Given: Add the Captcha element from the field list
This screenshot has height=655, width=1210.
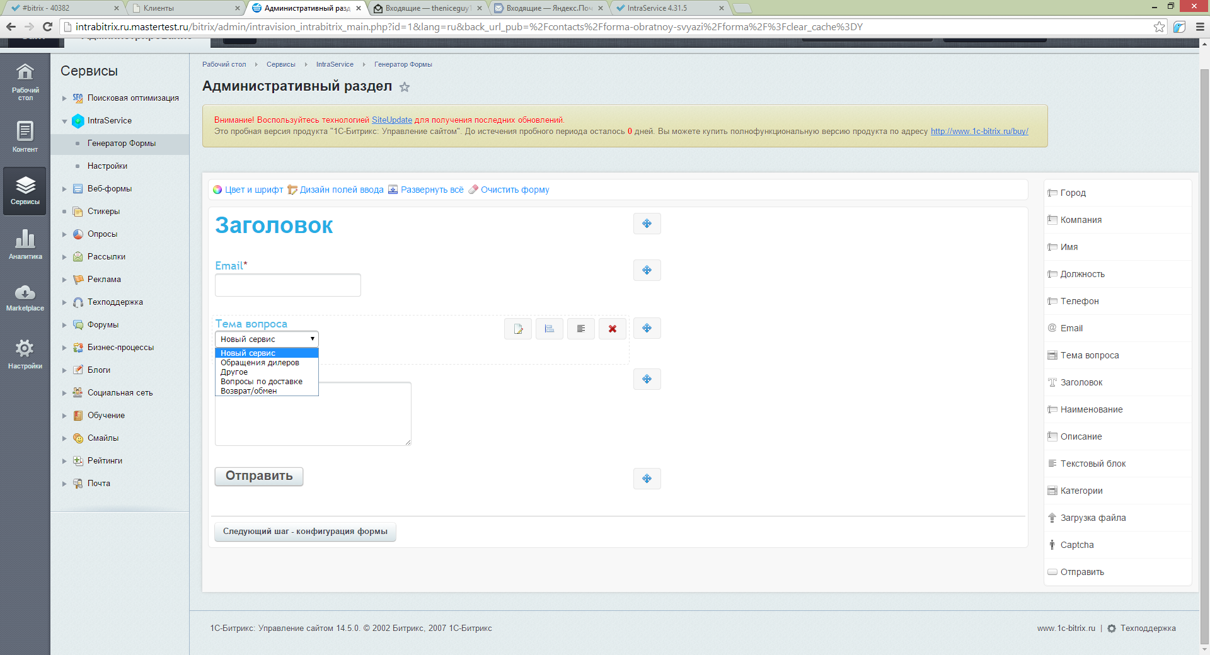Looking at the screenshot, I should [x=1076, y=545].
